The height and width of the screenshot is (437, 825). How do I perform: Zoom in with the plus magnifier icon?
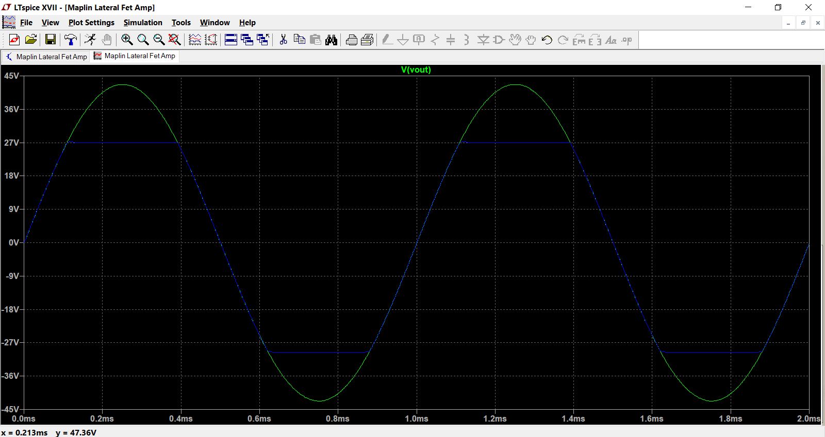[127, 40]
